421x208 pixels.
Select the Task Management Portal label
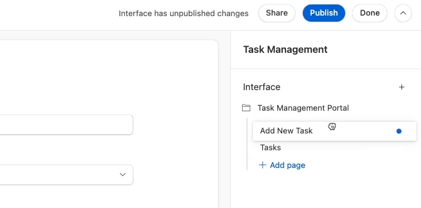(303, 108)
